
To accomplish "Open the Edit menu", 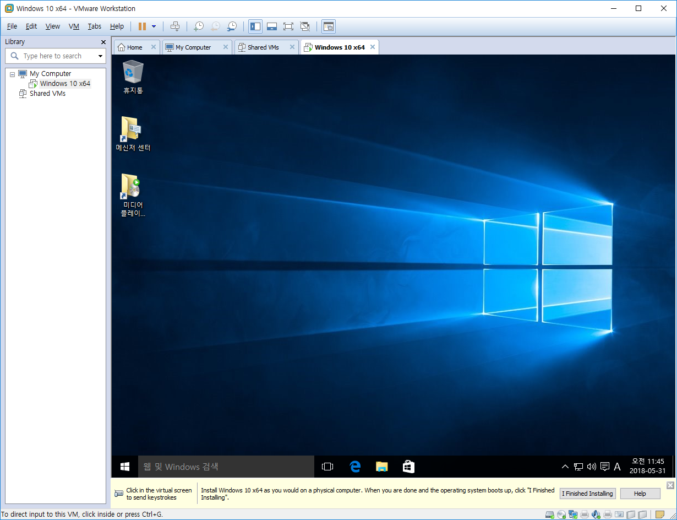I will 31,26.
